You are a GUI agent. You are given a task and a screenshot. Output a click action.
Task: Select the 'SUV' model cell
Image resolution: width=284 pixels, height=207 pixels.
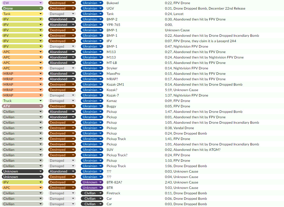click(110, 150)
